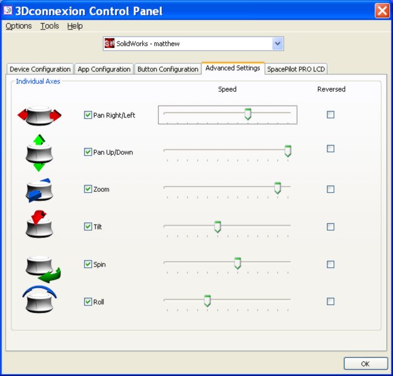Click the 'SolidWorks - matthew' profile text

(148, 44)
